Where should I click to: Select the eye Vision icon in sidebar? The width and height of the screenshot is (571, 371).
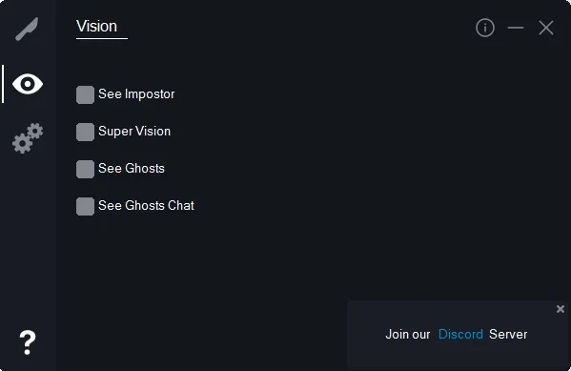click(x=28, y=84)
